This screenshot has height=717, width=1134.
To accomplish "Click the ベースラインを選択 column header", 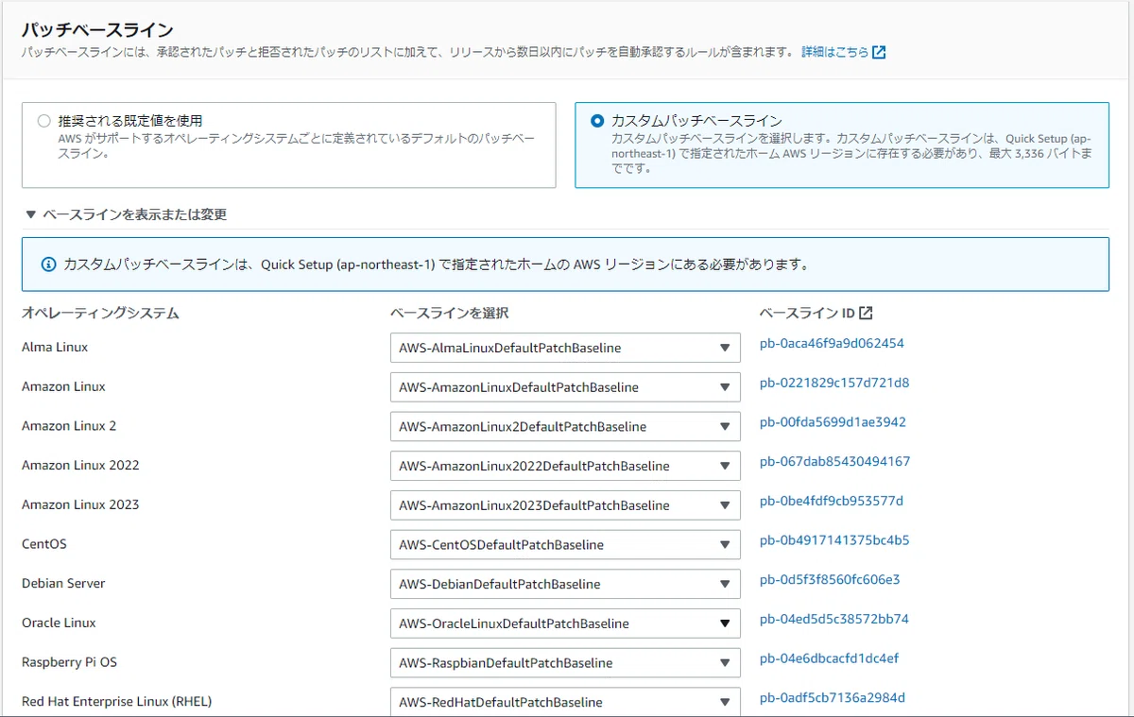I will (450, 313).
